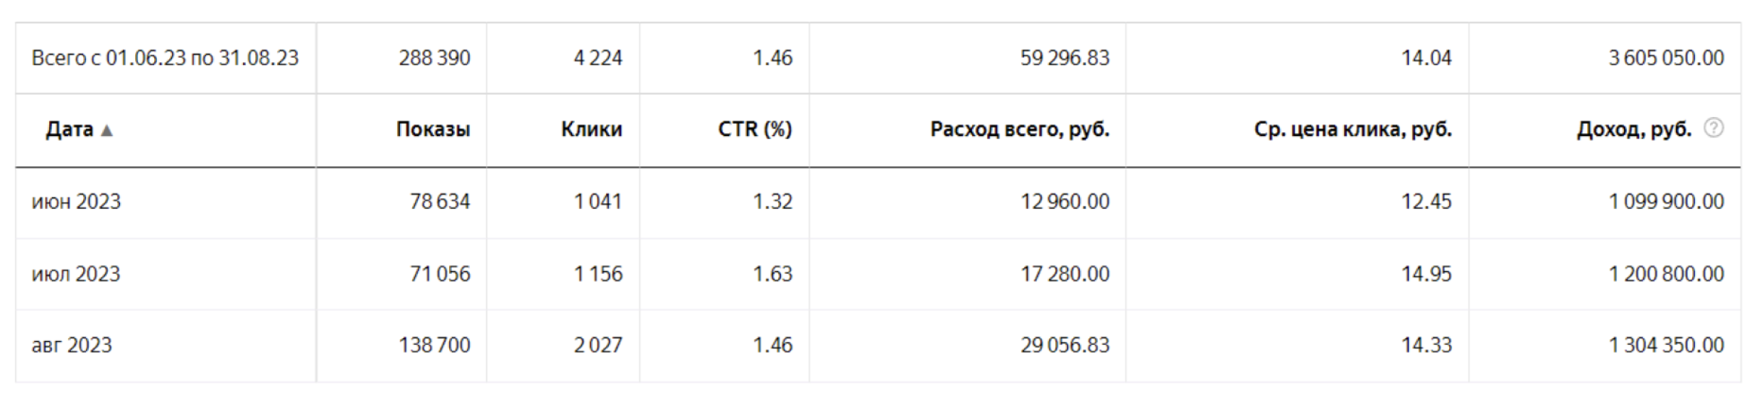Click the 1 304 350.00 revenue cell
The height and width of the screenshot is (407, 1755).
[1665, 345]
